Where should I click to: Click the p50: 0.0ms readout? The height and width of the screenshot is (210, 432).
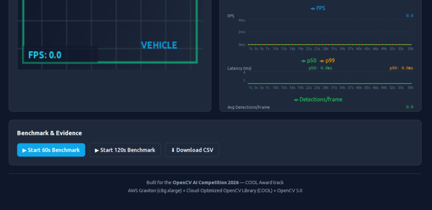[x=320, y=68]
